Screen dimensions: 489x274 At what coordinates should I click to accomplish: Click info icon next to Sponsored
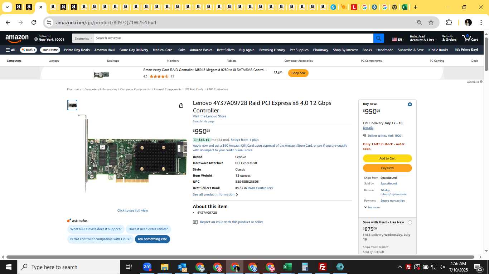481,82
